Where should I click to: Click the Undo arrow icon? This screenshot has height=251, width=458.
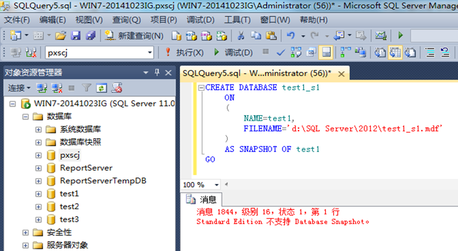pos(291,35)
